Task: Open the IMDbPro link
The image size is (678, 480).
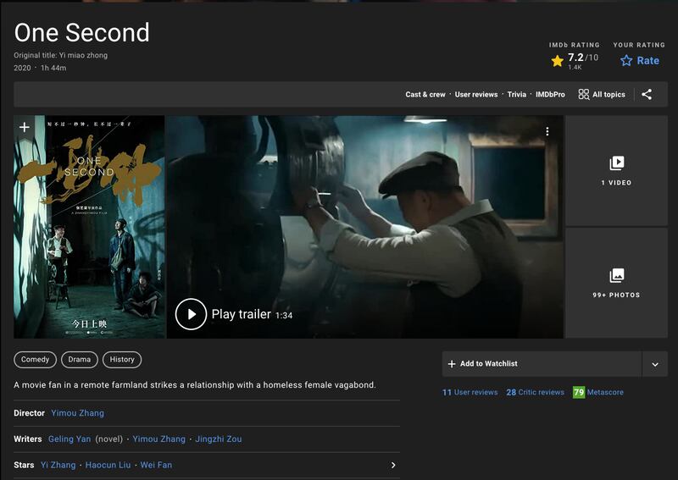Action: tap(550, 95)
